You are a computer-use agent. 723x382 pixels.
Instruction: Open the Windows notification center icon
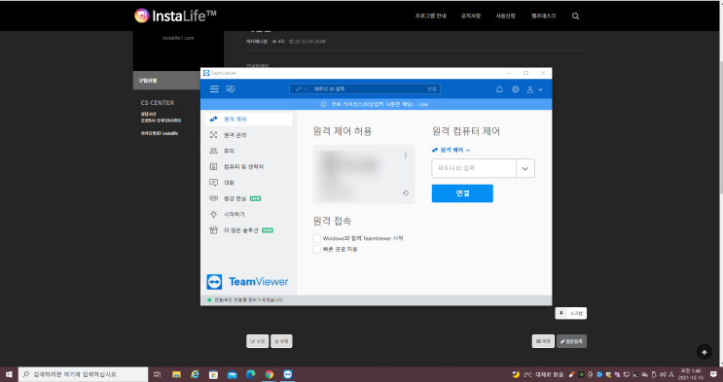pos(713,374)
